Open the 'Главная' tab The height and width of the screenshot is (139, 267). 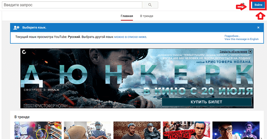(x=127, y=16)
